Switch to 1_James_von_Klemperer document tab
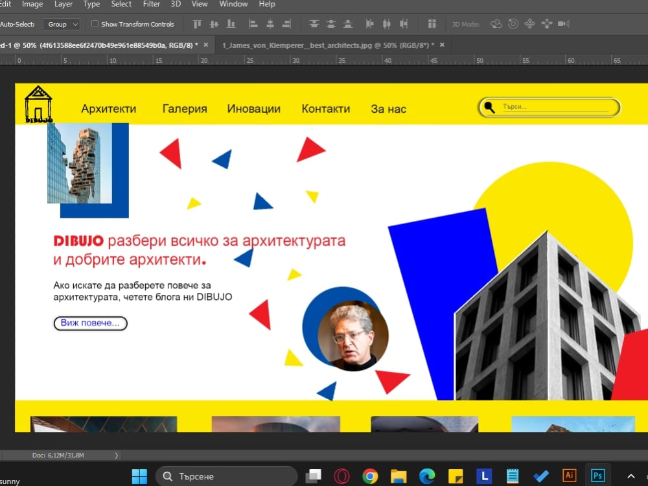Image resolution: width=648 pixels, height=486 pixels. 328,45
